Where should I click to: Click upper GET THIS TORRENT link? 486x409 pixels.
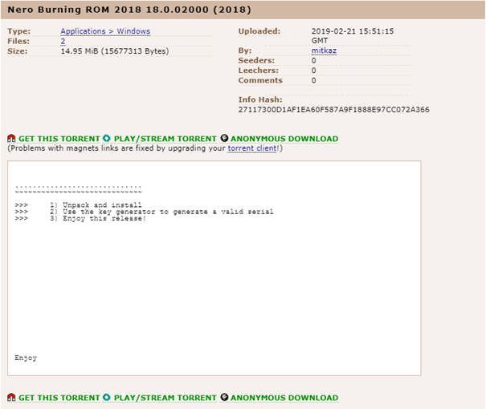pos(59,139)
